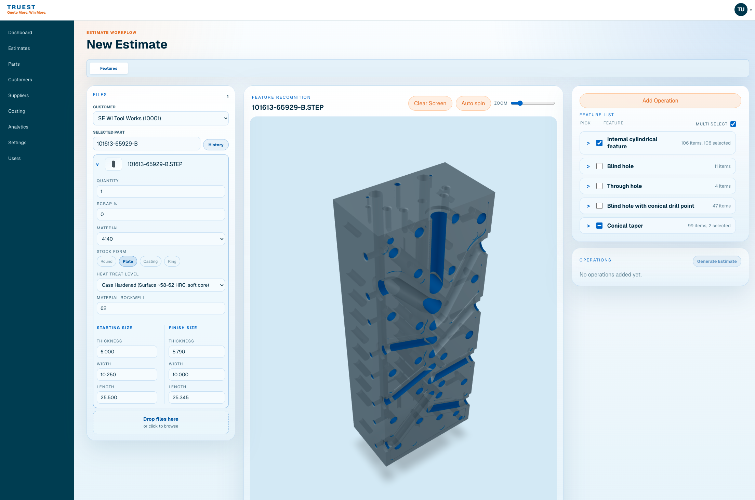This screenshot has height=500, width=755.
Task: Select the Features tab
Action: 109,68
